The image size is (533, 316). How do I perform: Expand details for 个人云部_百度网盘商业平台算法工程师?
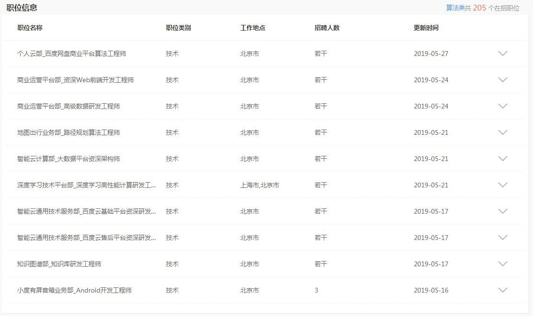point(502,54)
